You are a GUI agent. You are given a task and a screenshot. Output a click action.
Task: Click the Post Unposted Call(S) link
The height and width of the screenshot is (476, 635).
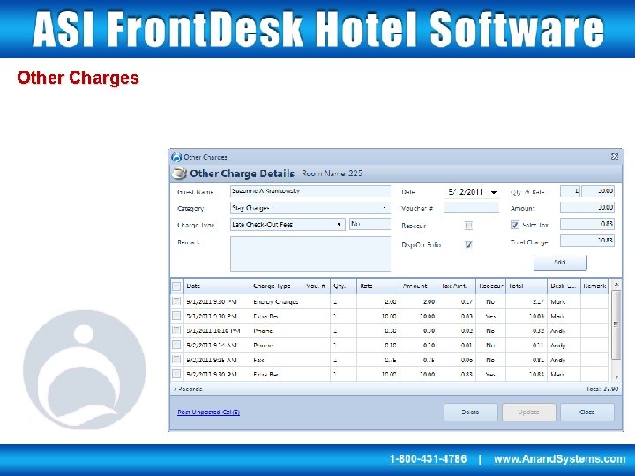pos(208,412)
